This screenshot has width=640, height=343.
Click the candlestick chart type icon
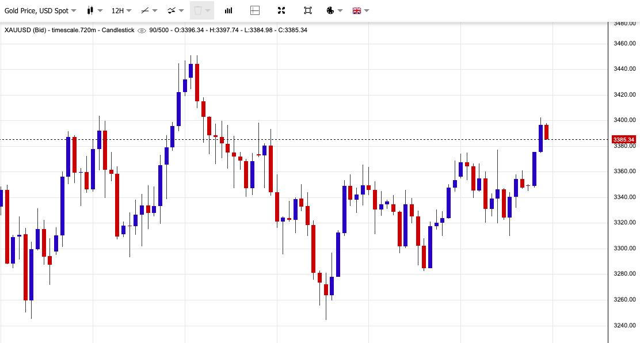(90, 10)
